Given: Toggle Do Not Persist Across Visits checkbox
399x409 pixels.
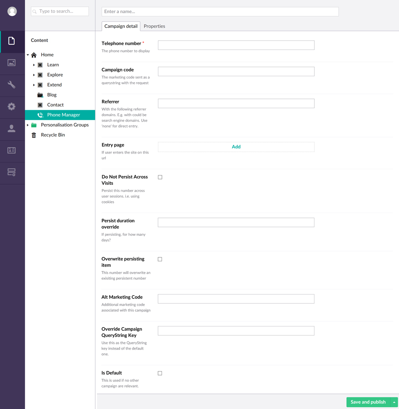Looking at the screenshot, I should pyautogui.click(x=160, y=177).
